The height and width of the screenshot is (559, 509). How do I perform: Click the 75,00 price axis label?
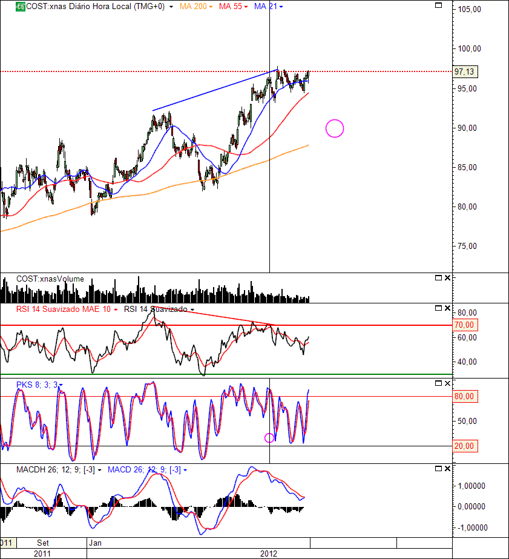pos(467,246)
